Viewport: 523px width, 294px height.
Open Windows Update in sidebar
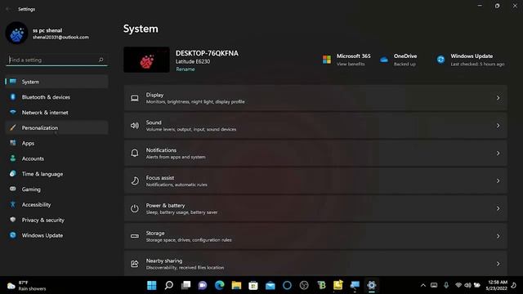pos(56,235)
